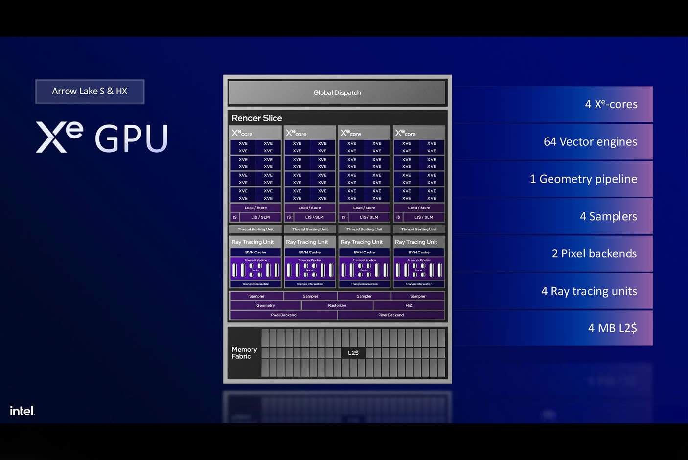Select the Global Dispatch block

337,92
